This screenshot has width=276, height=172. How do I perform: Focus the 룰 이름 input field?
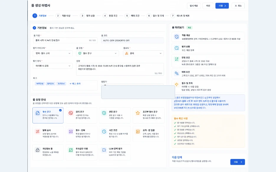click(x=65, y=40)
